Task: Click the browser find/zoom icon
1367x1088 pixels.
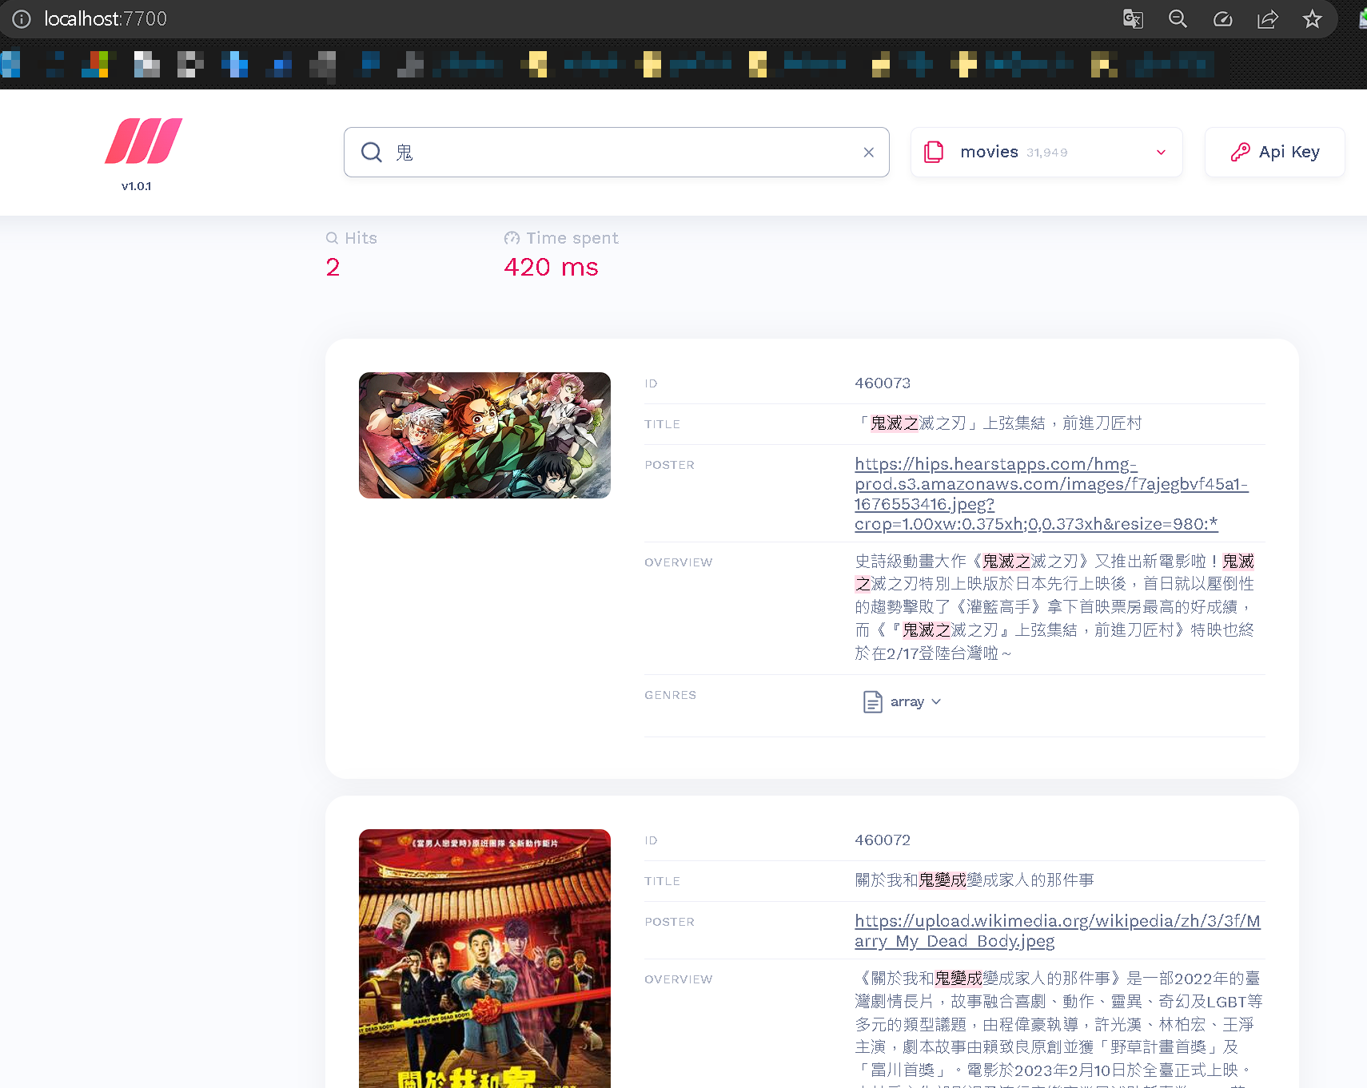Action: tap(1178, 19)
